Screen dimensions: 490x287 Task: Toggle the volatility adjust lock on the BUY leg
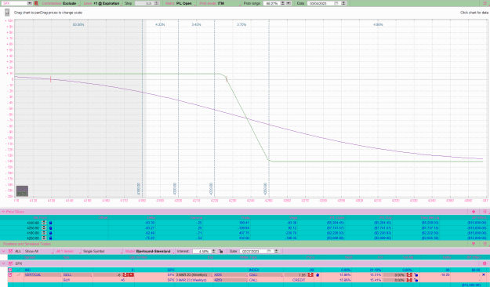pos(416,280)
